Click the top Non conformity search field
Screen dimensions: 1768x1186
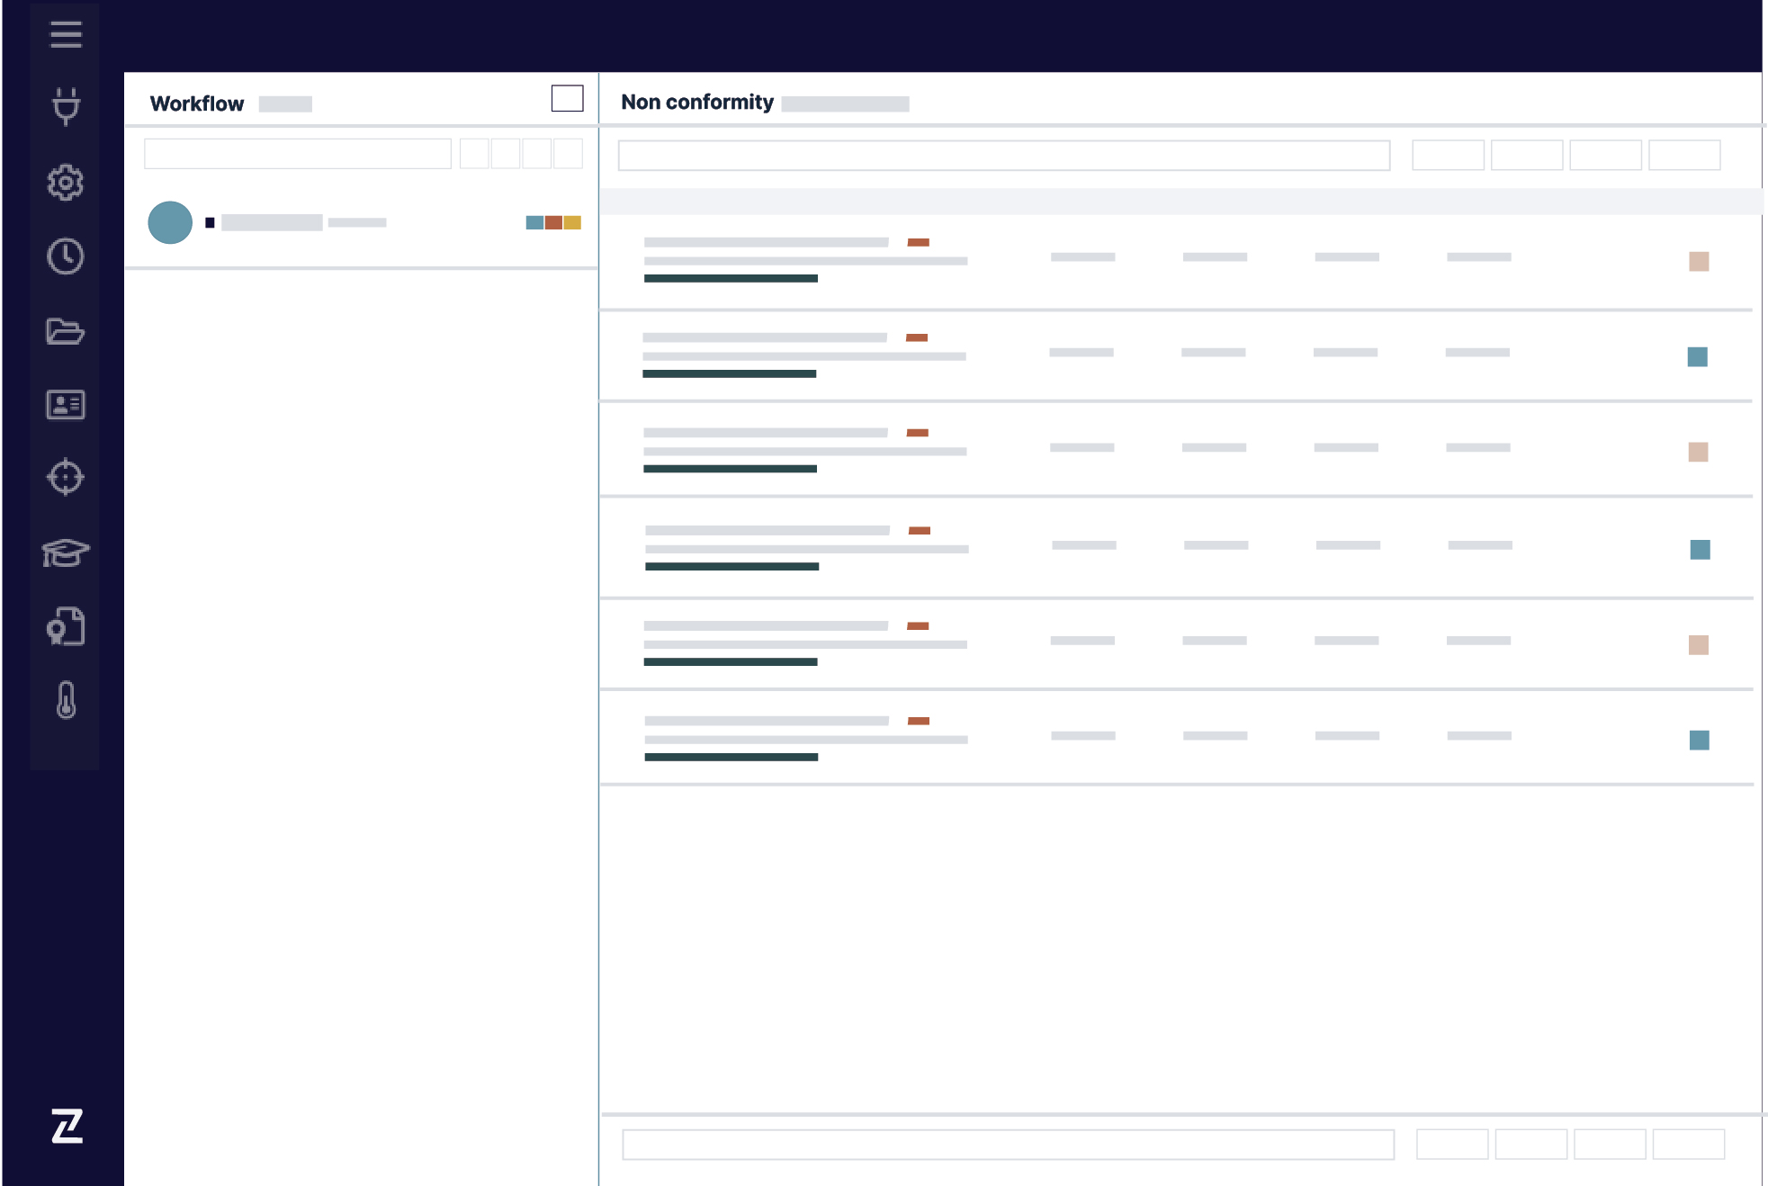click(1003, 156)
